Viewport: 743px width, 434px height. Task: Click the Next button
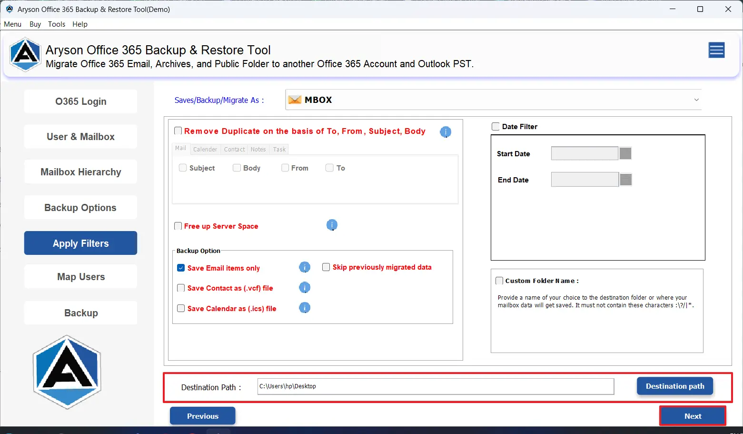click(693, 415)
